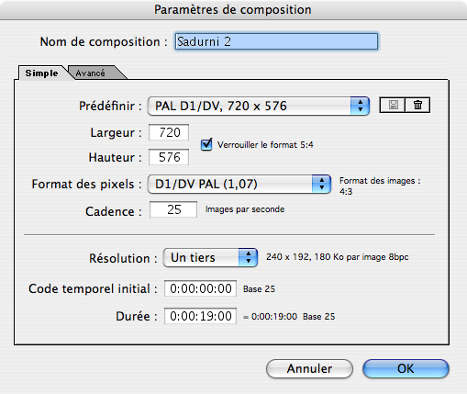
Task: Click the Nom de composition text field
Action: coord(276,41)
